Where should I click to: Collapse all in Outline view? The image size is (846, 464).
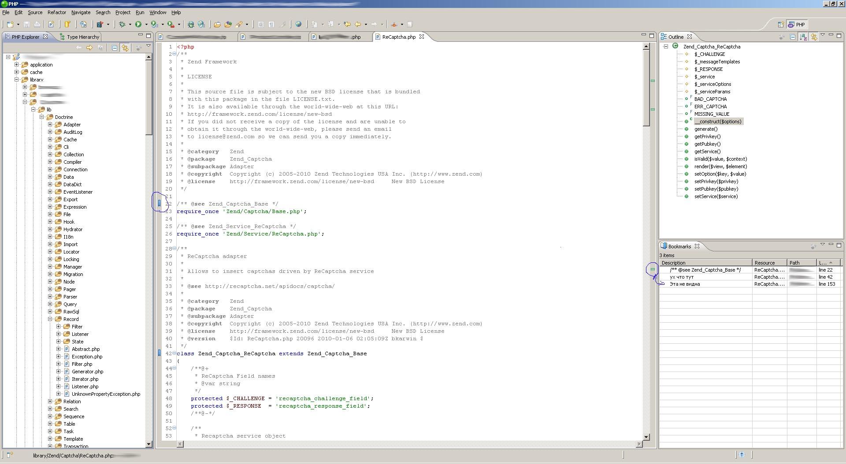(793, 37)
